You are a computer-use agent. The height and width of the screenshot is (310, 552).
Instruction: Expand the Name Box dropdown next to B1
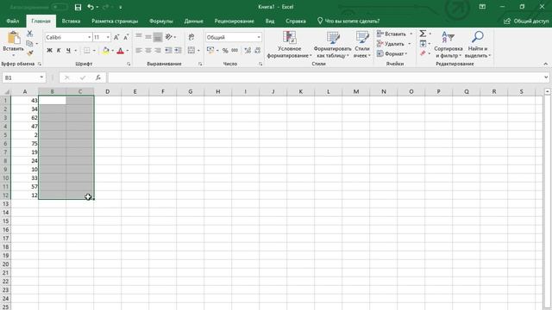point(41,77)
